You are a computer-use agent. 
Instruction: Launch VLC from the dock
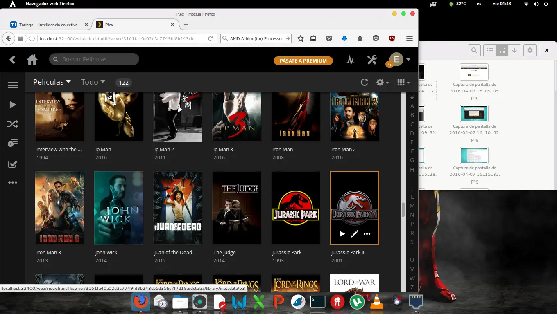pos(377,302)
